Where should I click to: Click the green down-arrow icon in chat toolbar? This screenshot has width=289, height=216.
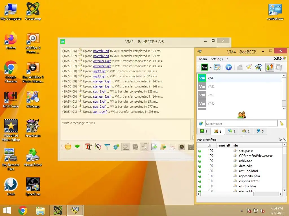(77, 146)
